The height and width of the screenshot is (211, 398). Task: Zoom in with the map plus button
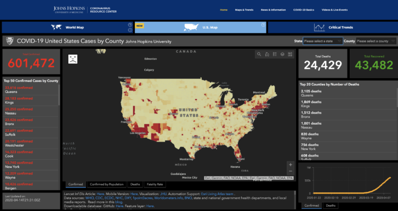point(291,165)
